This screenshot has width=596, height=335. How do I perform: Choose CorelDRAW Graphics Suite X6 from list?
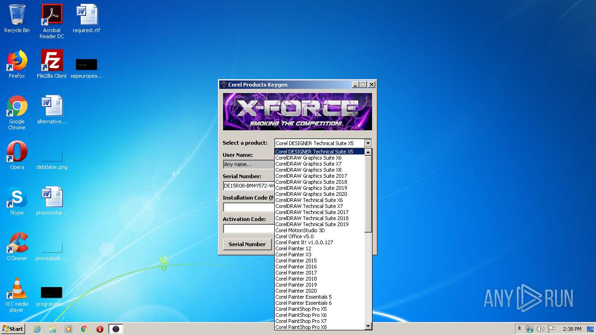point(319,158)
